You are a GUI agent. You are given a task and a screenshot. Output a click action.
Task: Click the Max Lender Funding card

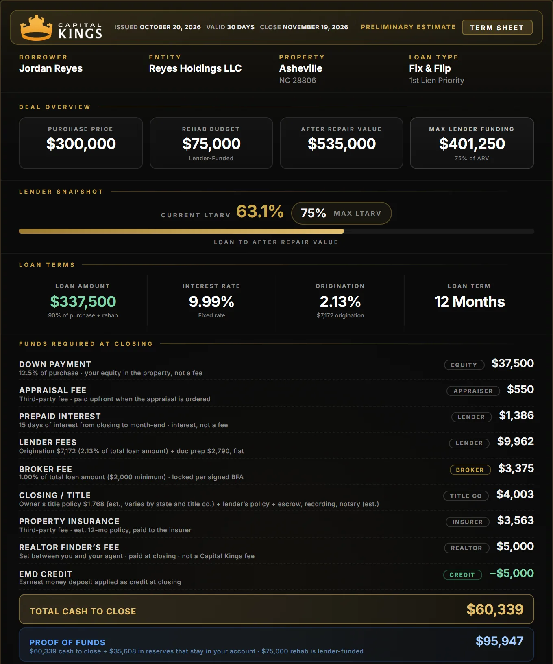coord(472,143)
